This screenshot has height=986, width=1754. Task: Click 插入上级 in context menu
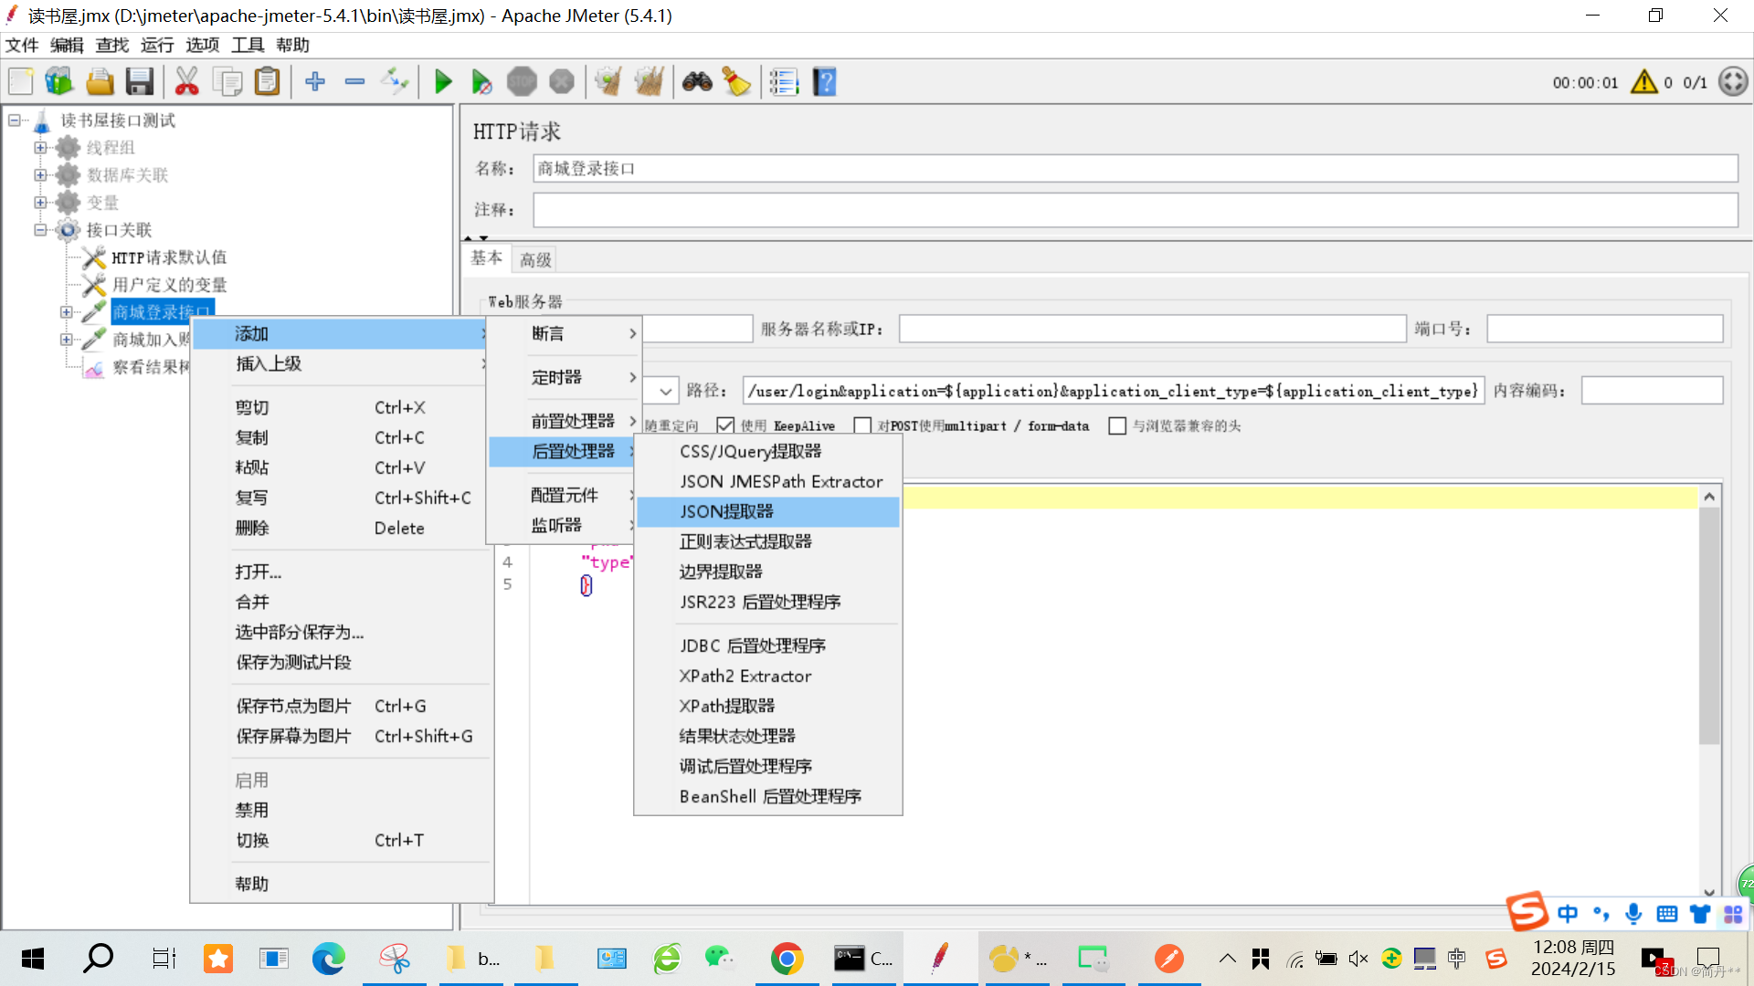[x=342, y=363]
